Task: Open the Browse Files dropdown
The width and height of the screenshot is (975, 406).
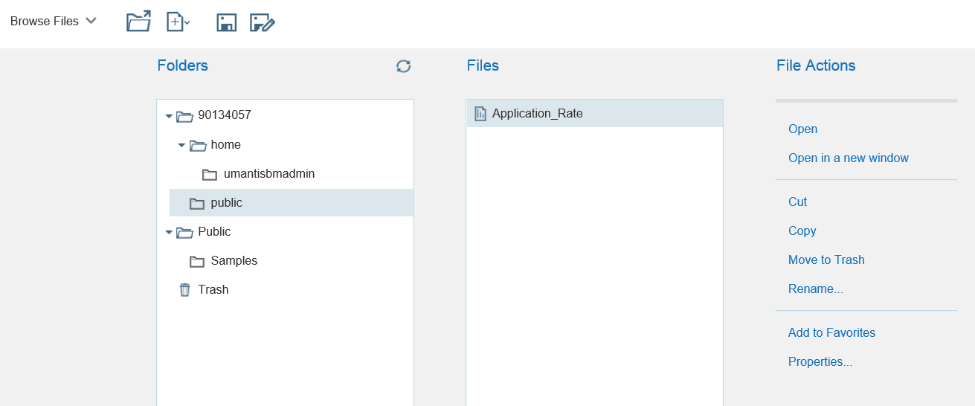Action: [x=54, y=22]
